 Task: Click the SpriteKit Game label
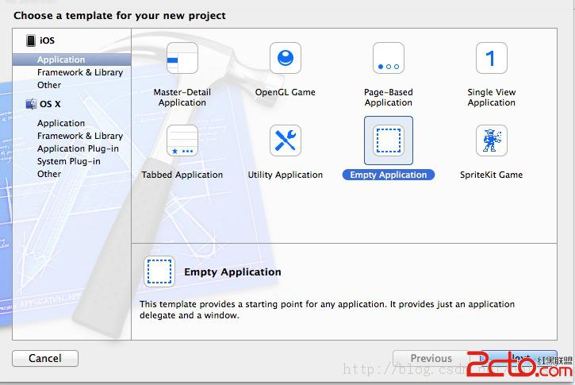pos(492,175)
